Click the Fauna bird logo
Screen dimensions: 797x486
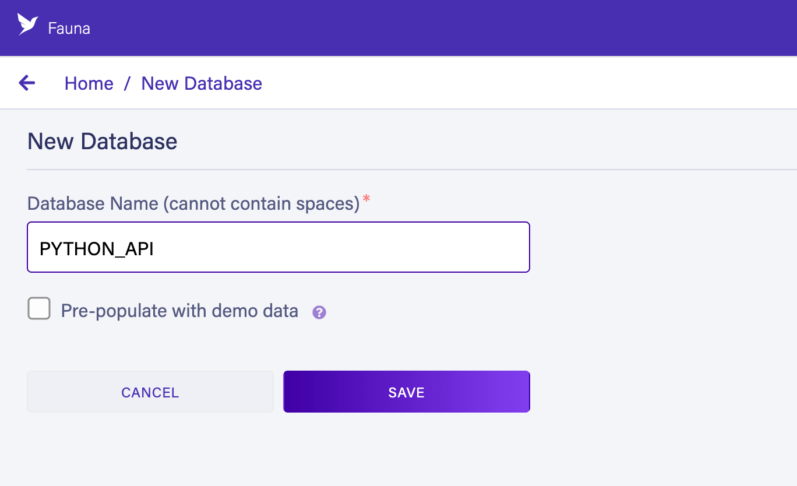(27, 24)
